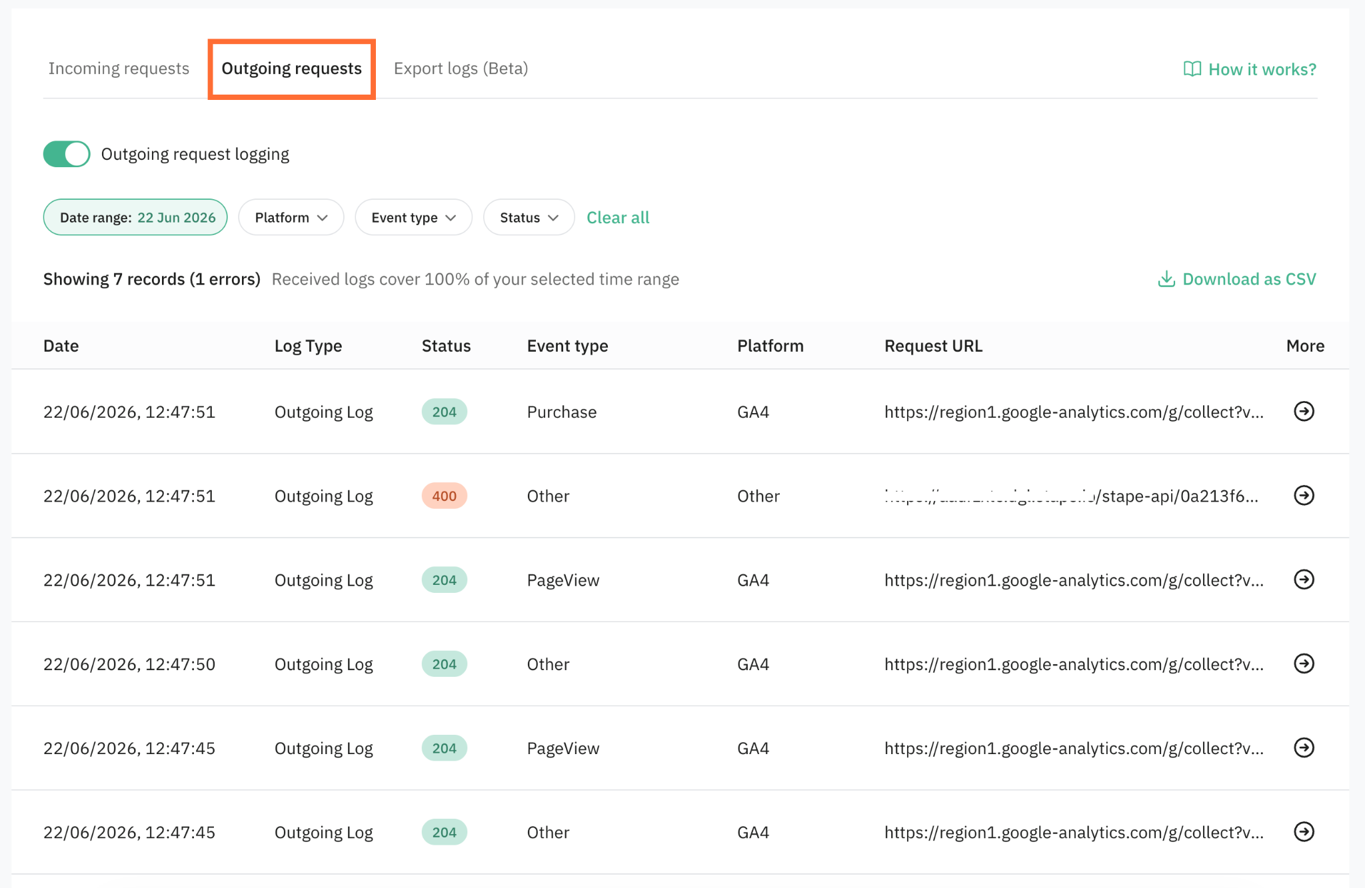Click the Platform column header

pyautogui.click(x=770, y=346)
